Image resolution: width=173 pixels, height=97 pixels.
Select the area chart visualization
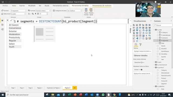pos(137,27)
